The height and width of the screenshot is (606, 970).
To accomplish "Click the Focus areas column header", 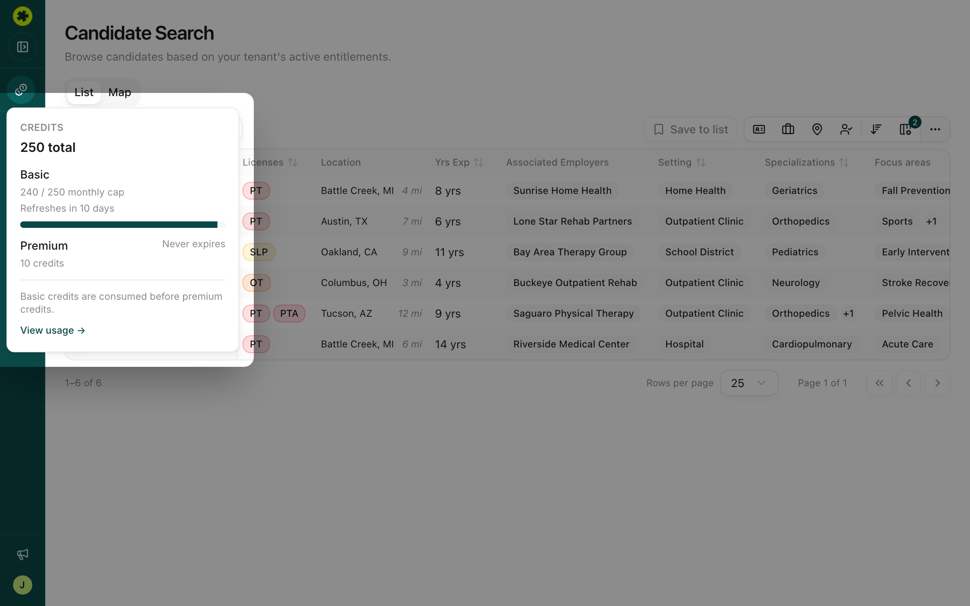I will (x=903, y=162).
